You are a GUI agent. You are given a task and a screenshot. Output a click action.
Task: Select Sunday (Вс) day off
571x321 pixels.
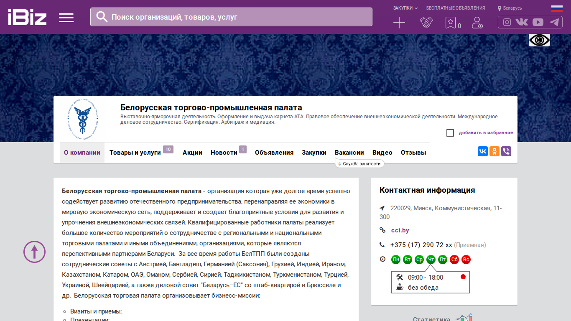[x=466, y=260]
